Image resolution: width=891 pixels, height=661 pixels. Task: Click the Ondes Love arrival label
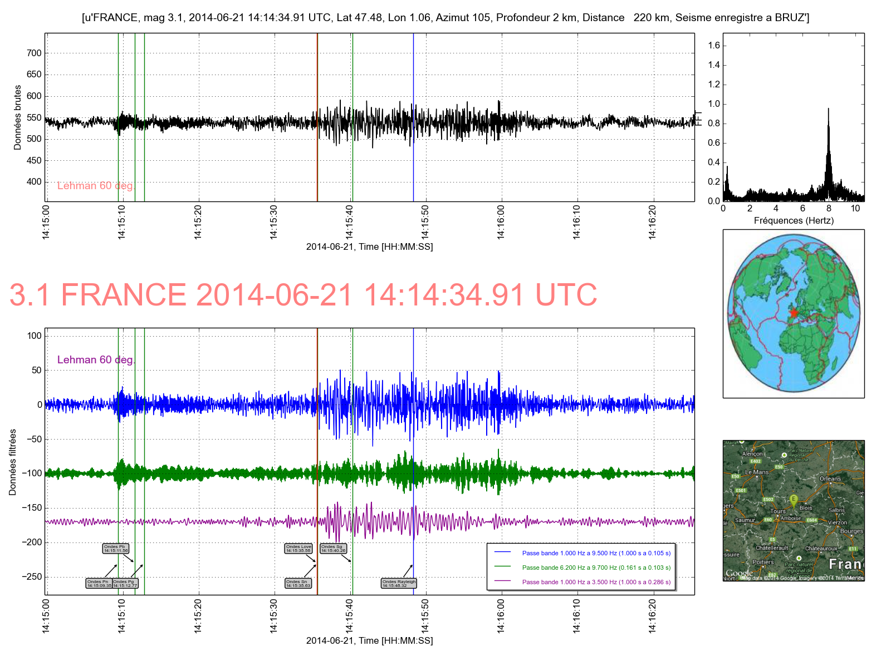click(x=298, y=548)
